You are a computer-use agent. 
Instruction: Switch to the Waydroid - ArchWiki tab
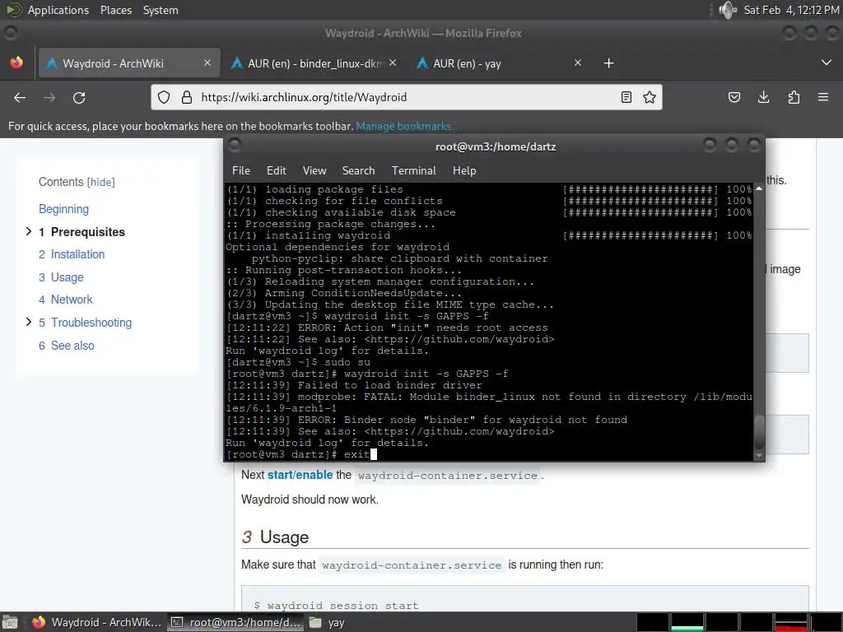coord(128,63)
